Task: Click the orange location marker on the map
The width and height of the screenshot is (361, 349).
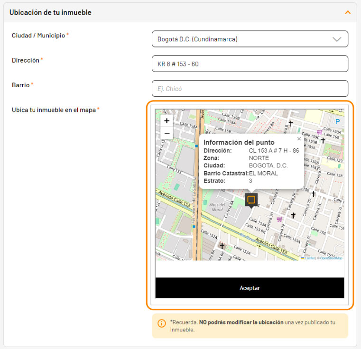Action: point(251,200)
